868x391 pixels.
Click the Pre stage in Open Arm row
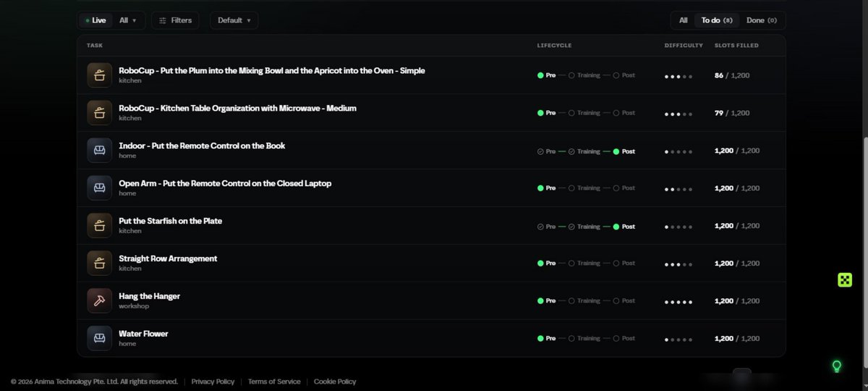pos(546,188)
